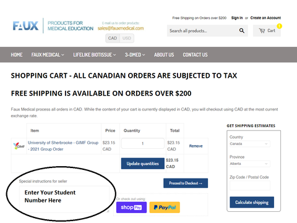Open the Country dropdown showing Canada
Image resolution: width=297 pixels, height=223 pixels.
(250, 144)
